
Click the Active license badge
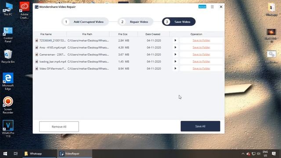tap(202, 7)
